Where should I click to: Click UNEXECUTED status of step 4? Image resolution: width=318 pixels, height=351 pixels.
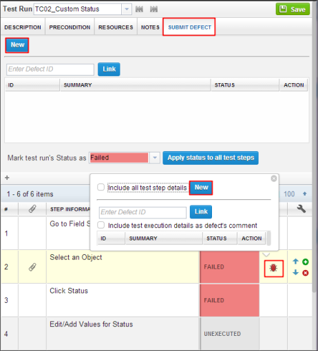(229, 334)
